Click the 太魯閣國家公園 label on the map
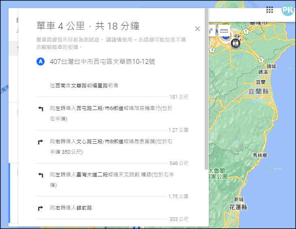 [218, 174]
